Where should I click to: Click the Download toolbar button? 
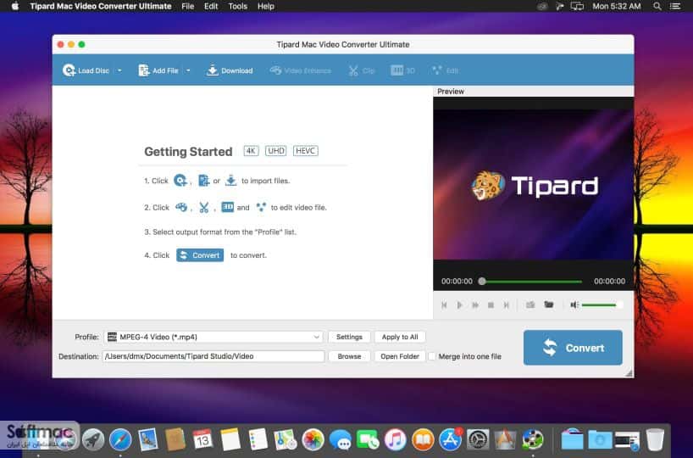[230, 70]
